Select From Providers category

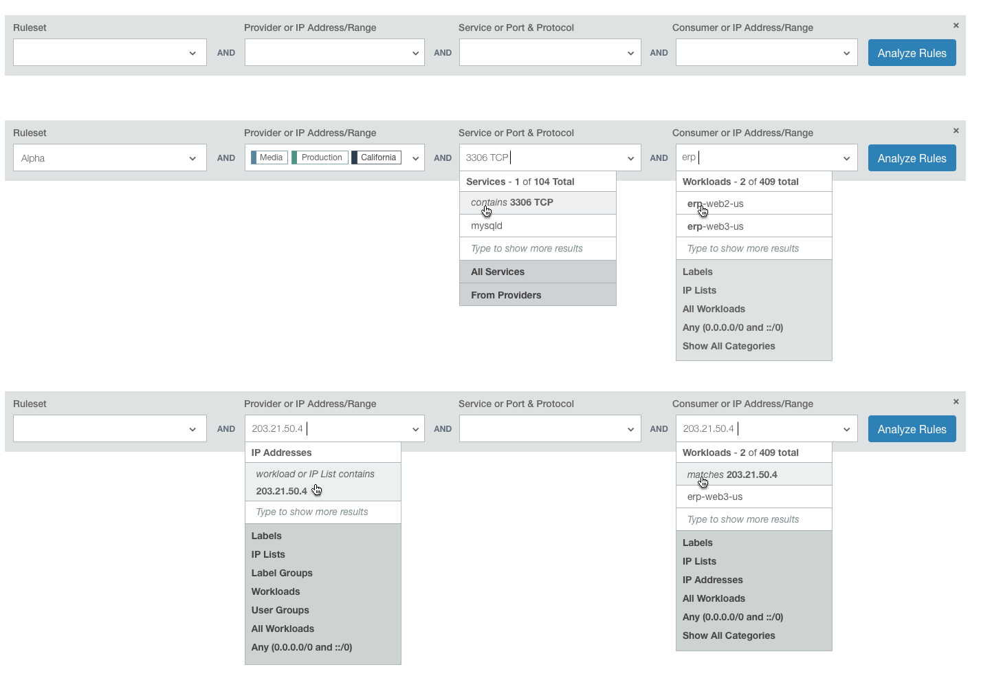tap(538, 295)
